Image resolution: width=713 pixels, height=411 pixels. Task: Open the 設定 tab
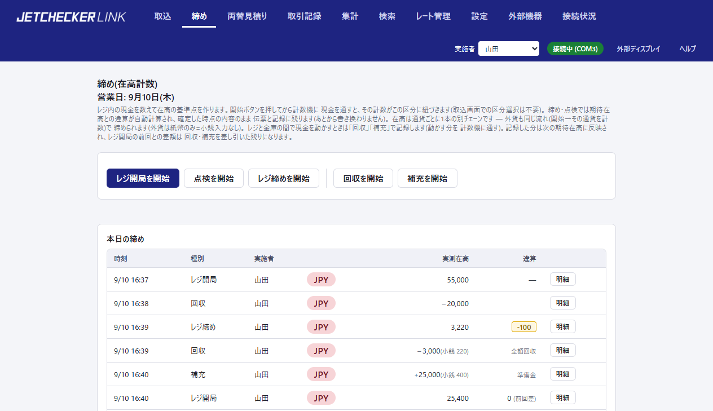(479, 16)
